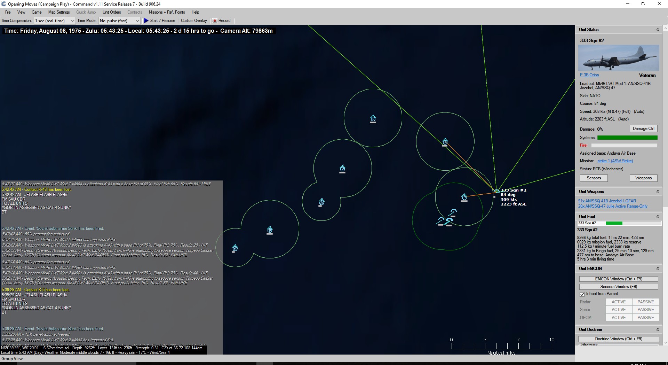The height and width of the screenshot is (365, 668).
Task: Set OECM EMCON to ACTIVE
Action: click(x=619, y=318)
